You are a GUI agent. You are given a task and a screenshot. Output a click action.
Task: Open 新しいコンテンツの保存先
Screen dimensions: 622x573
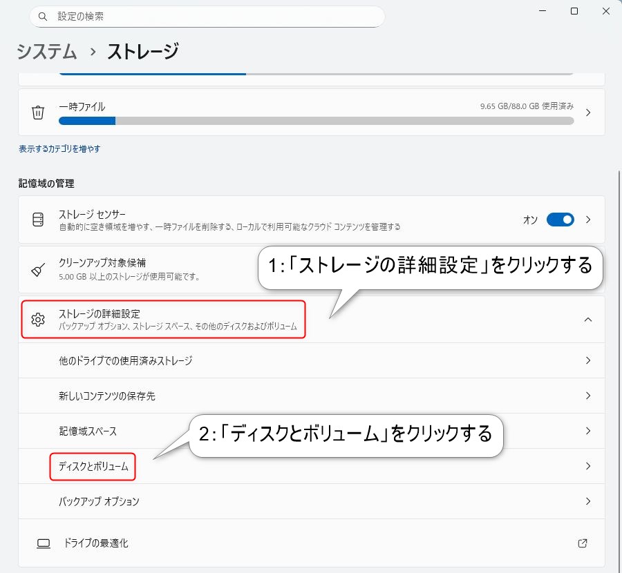pyautogui.click(x=312, y=396)
